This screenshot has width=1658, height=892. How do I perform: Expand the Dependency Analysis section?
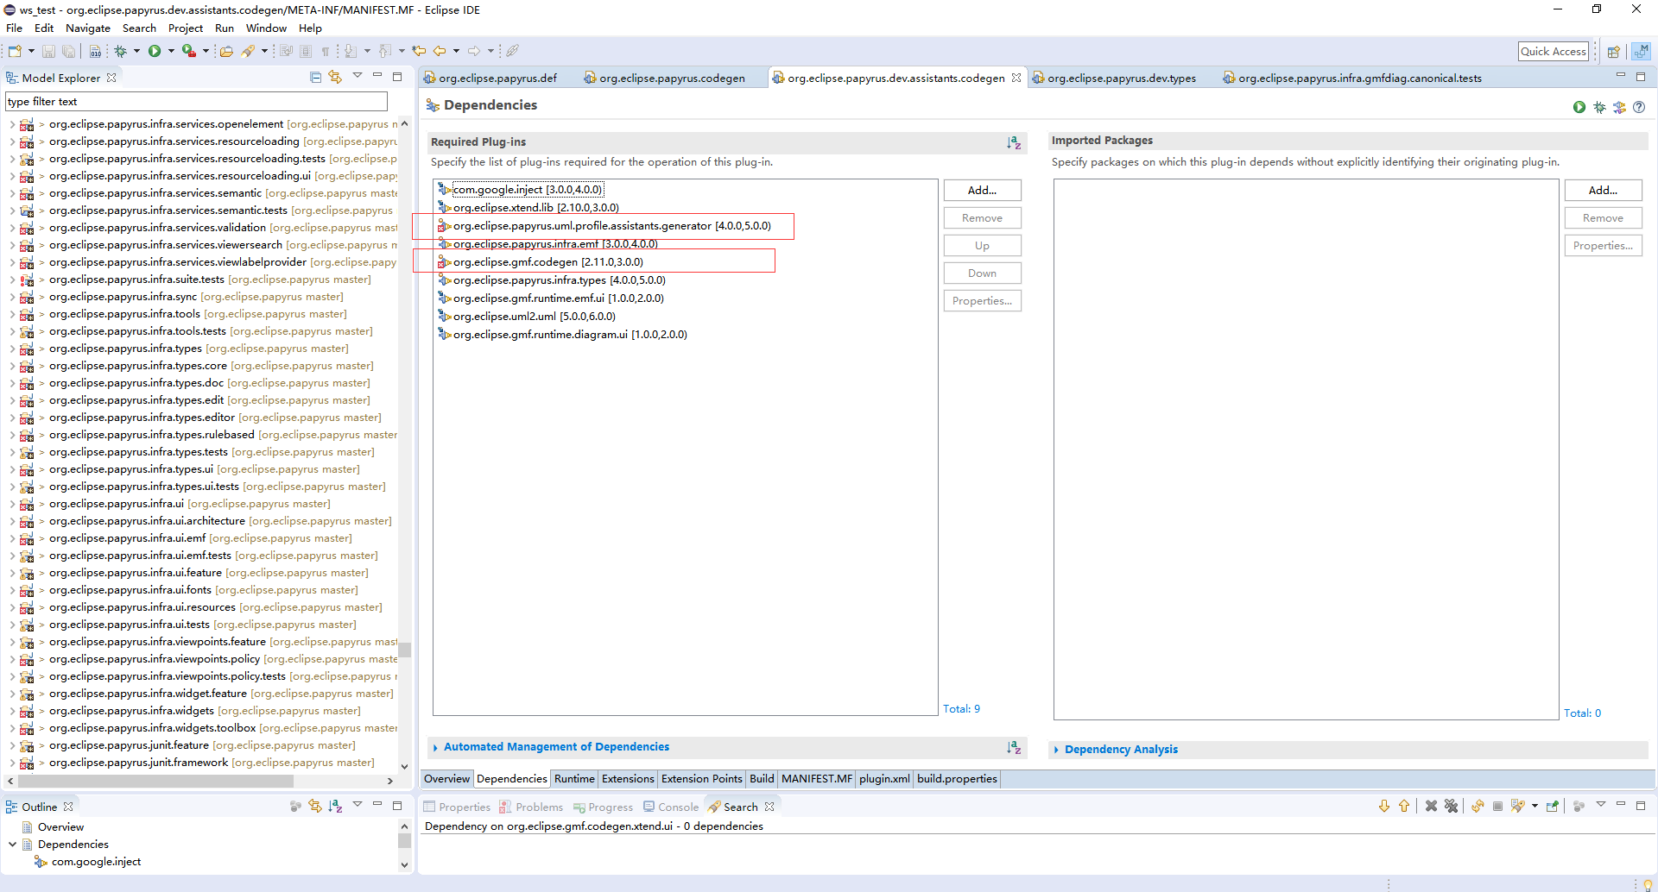coord(1056,750)
